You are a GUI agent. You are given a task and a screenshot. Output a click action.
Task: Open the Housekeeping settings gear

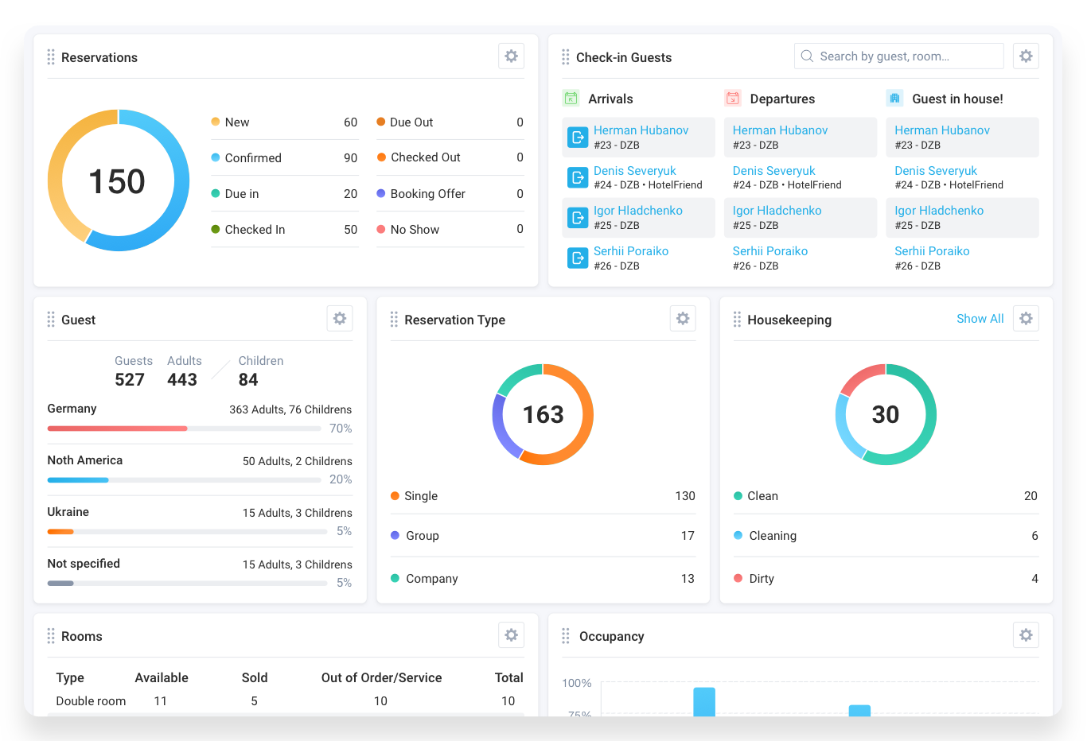pos(1026,318)
